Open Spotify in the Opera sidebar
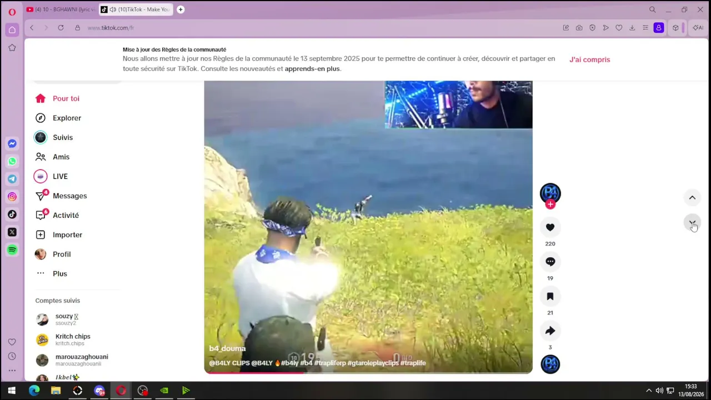711x400 pixels. tap(12, 250)
